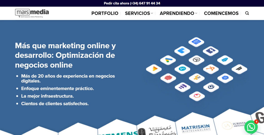Click the 'Más que marketing online' headline
264x135 pixels.
pos(65,55)
